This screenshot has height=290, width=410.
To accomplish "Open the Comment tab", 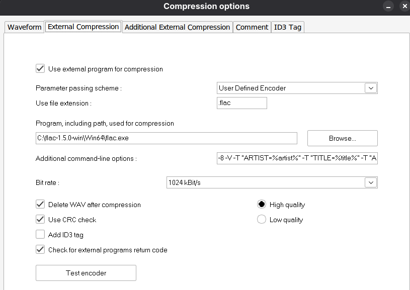I will (x=252, y=27).
